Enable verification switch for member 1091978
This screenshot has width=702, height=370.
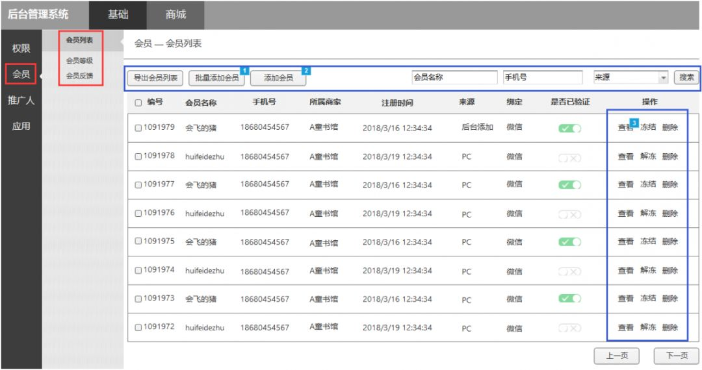569,158
